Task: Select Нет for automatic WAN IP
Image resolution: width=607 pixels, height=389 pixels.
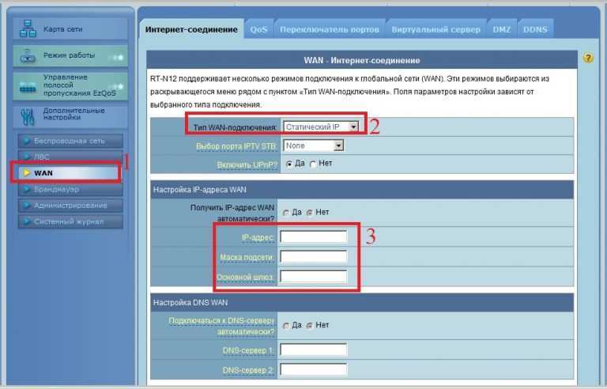Action: (x=310, y=213)
